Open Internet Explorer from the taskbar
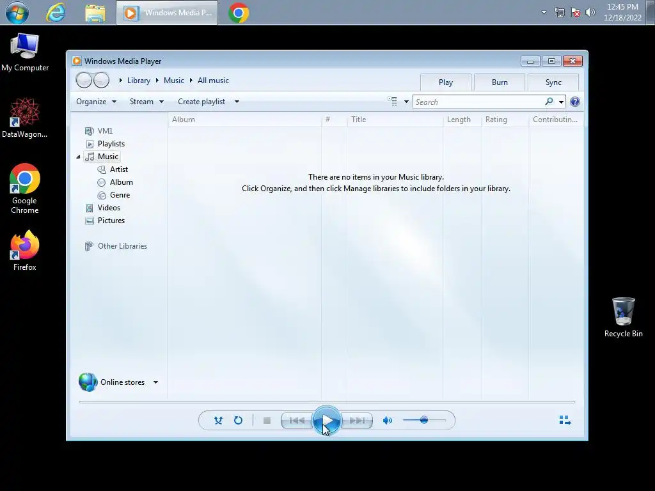 (x=56, y=13)
